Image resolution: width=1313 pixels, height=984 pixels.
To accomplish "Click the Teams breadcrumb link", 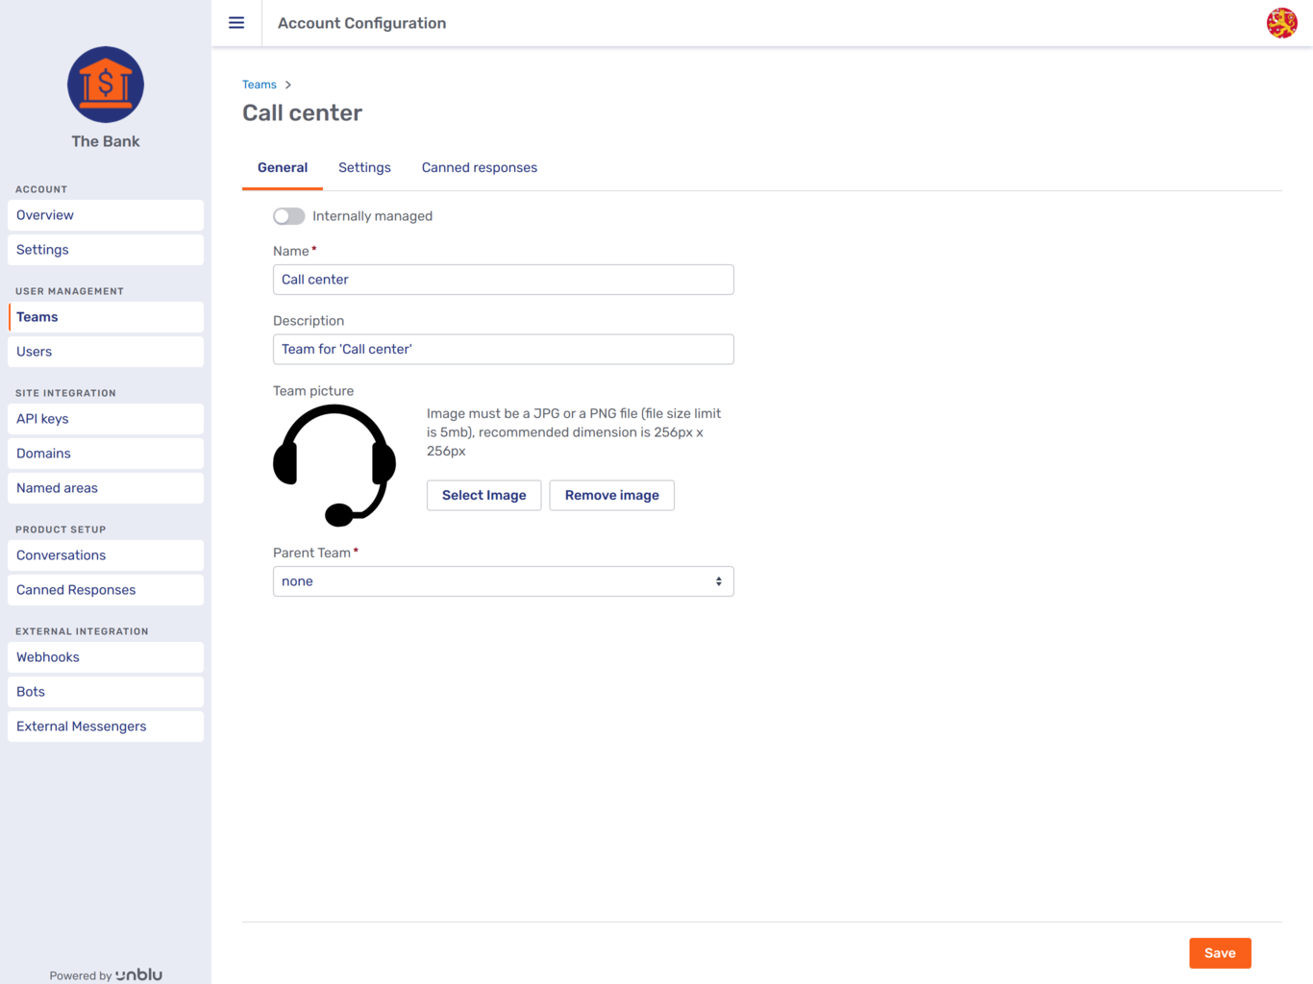I will 259,84.
